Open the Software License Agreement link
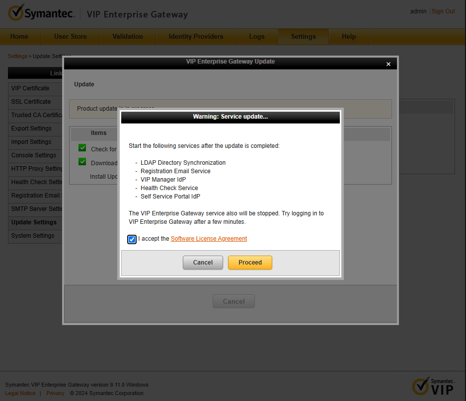The image size is (466, 401). pos(209,239)
